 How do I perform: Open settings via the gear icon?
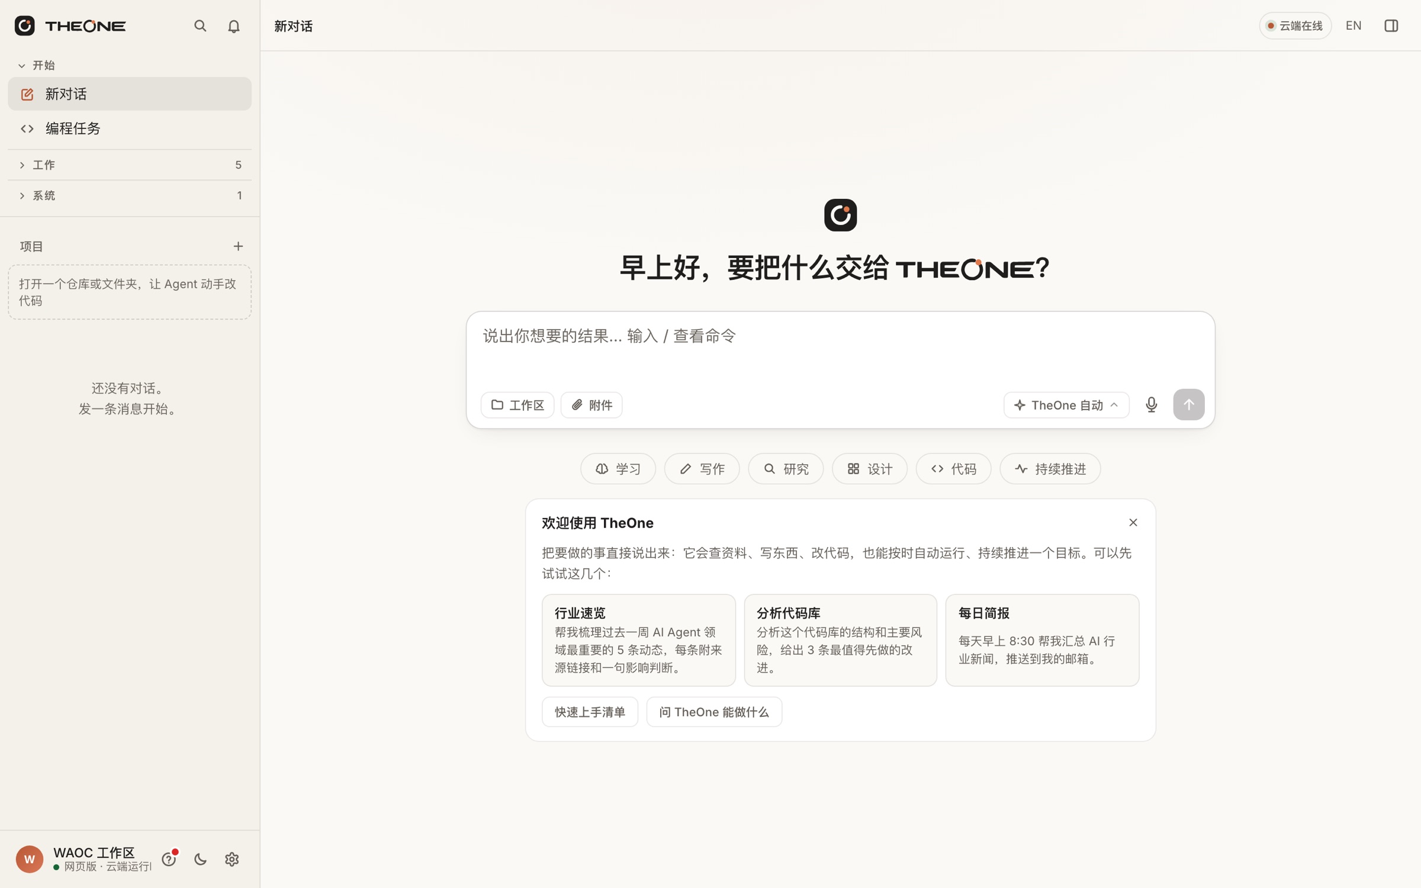coord(232,859)
